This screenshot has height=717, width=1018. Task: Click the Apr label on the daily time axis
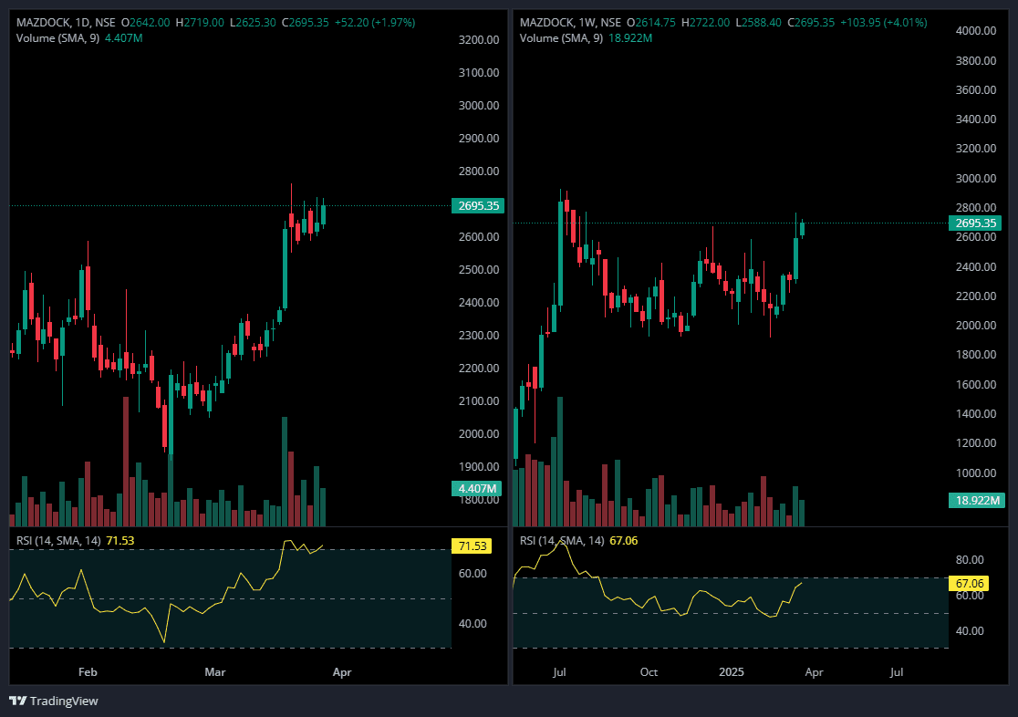click(x=342, y=672)
